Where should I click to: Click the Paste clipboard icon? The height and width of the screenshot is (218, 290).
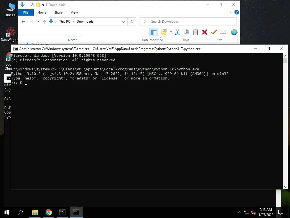point(195,32)
